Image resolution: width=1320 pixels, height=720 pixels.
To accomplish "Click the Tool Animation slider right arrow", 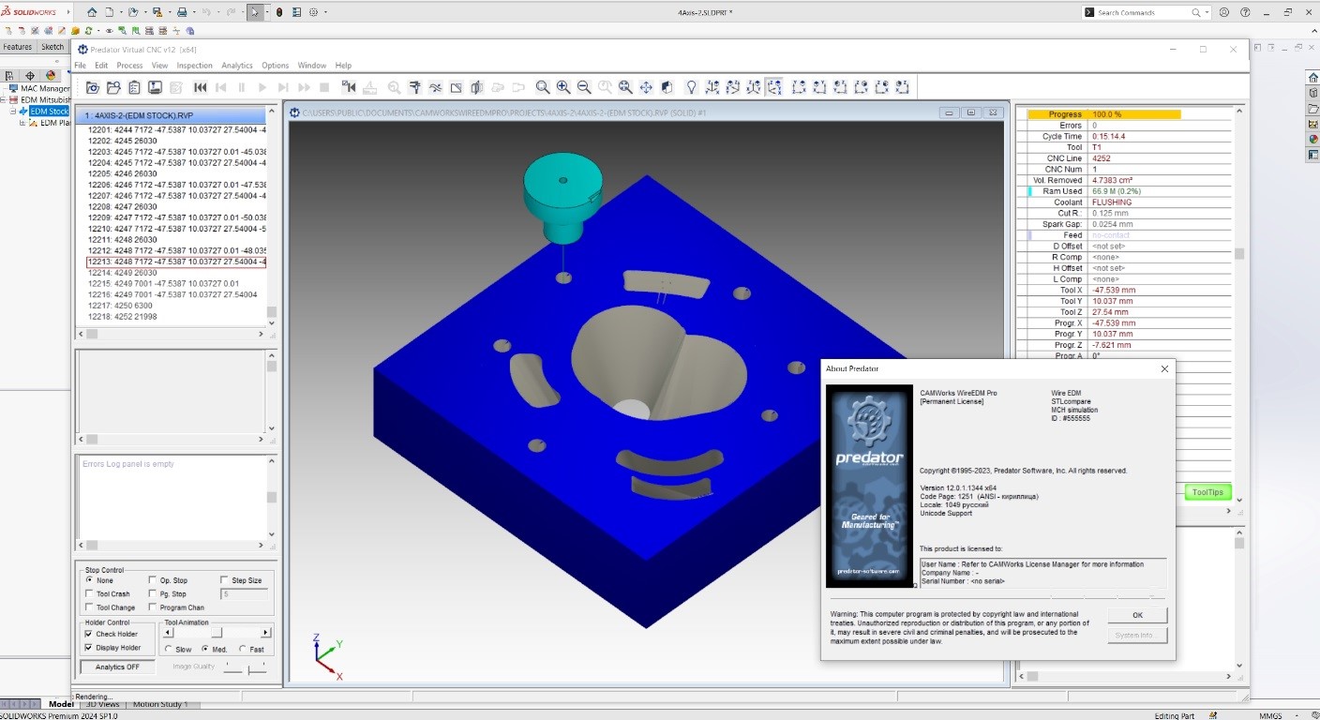I will [266, 633].
